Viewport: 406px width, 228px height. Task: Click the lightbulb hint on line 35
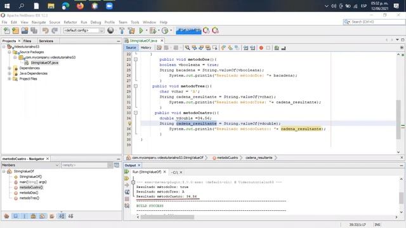pos(129,123)
